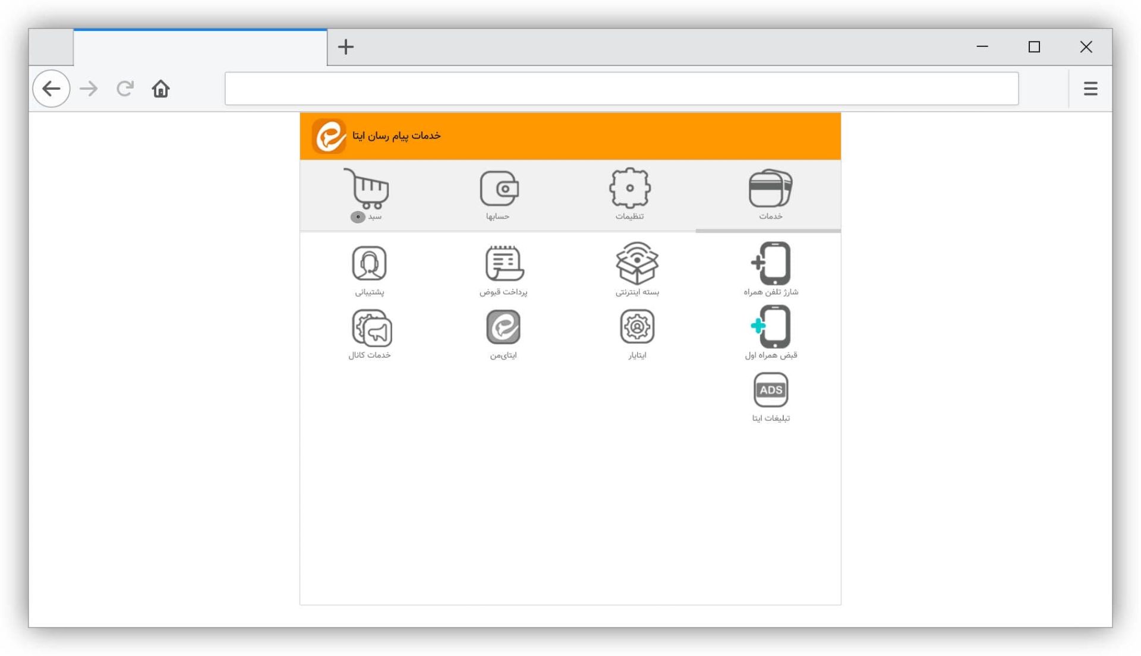Screen dimensions: 1141x656
Task: Open the mobile phone charge service icon
Action: point(771,263)
